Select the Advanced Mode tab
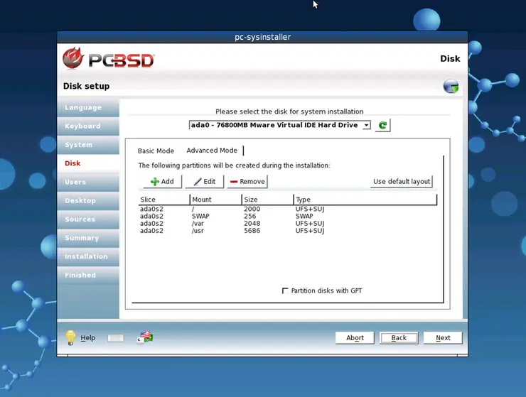Image resolution: width=526 pixels, height=397 pixels. pos(212,151)
